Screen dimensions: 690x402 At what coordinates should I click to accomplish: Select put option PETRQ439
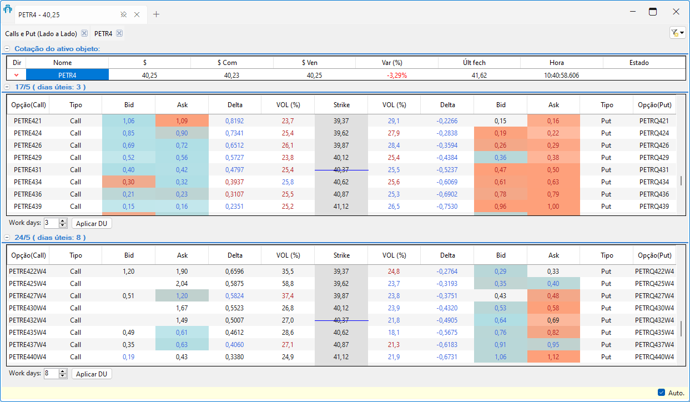point(654,207)
